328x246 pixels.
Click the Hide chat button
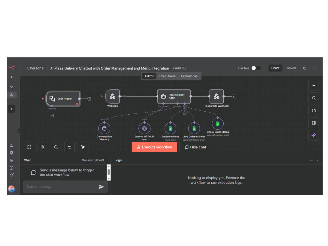(x=195, y=147)
